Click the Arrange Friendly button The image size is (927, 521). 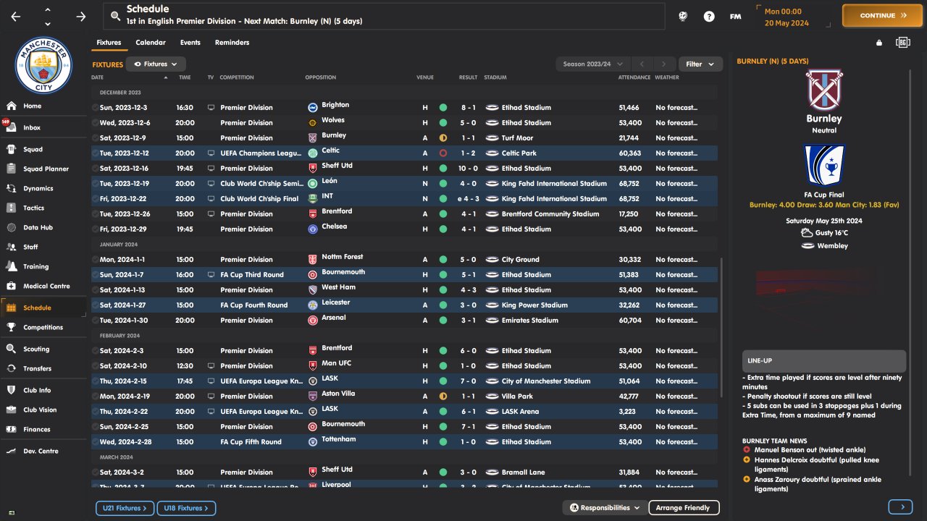click(683, 508)
